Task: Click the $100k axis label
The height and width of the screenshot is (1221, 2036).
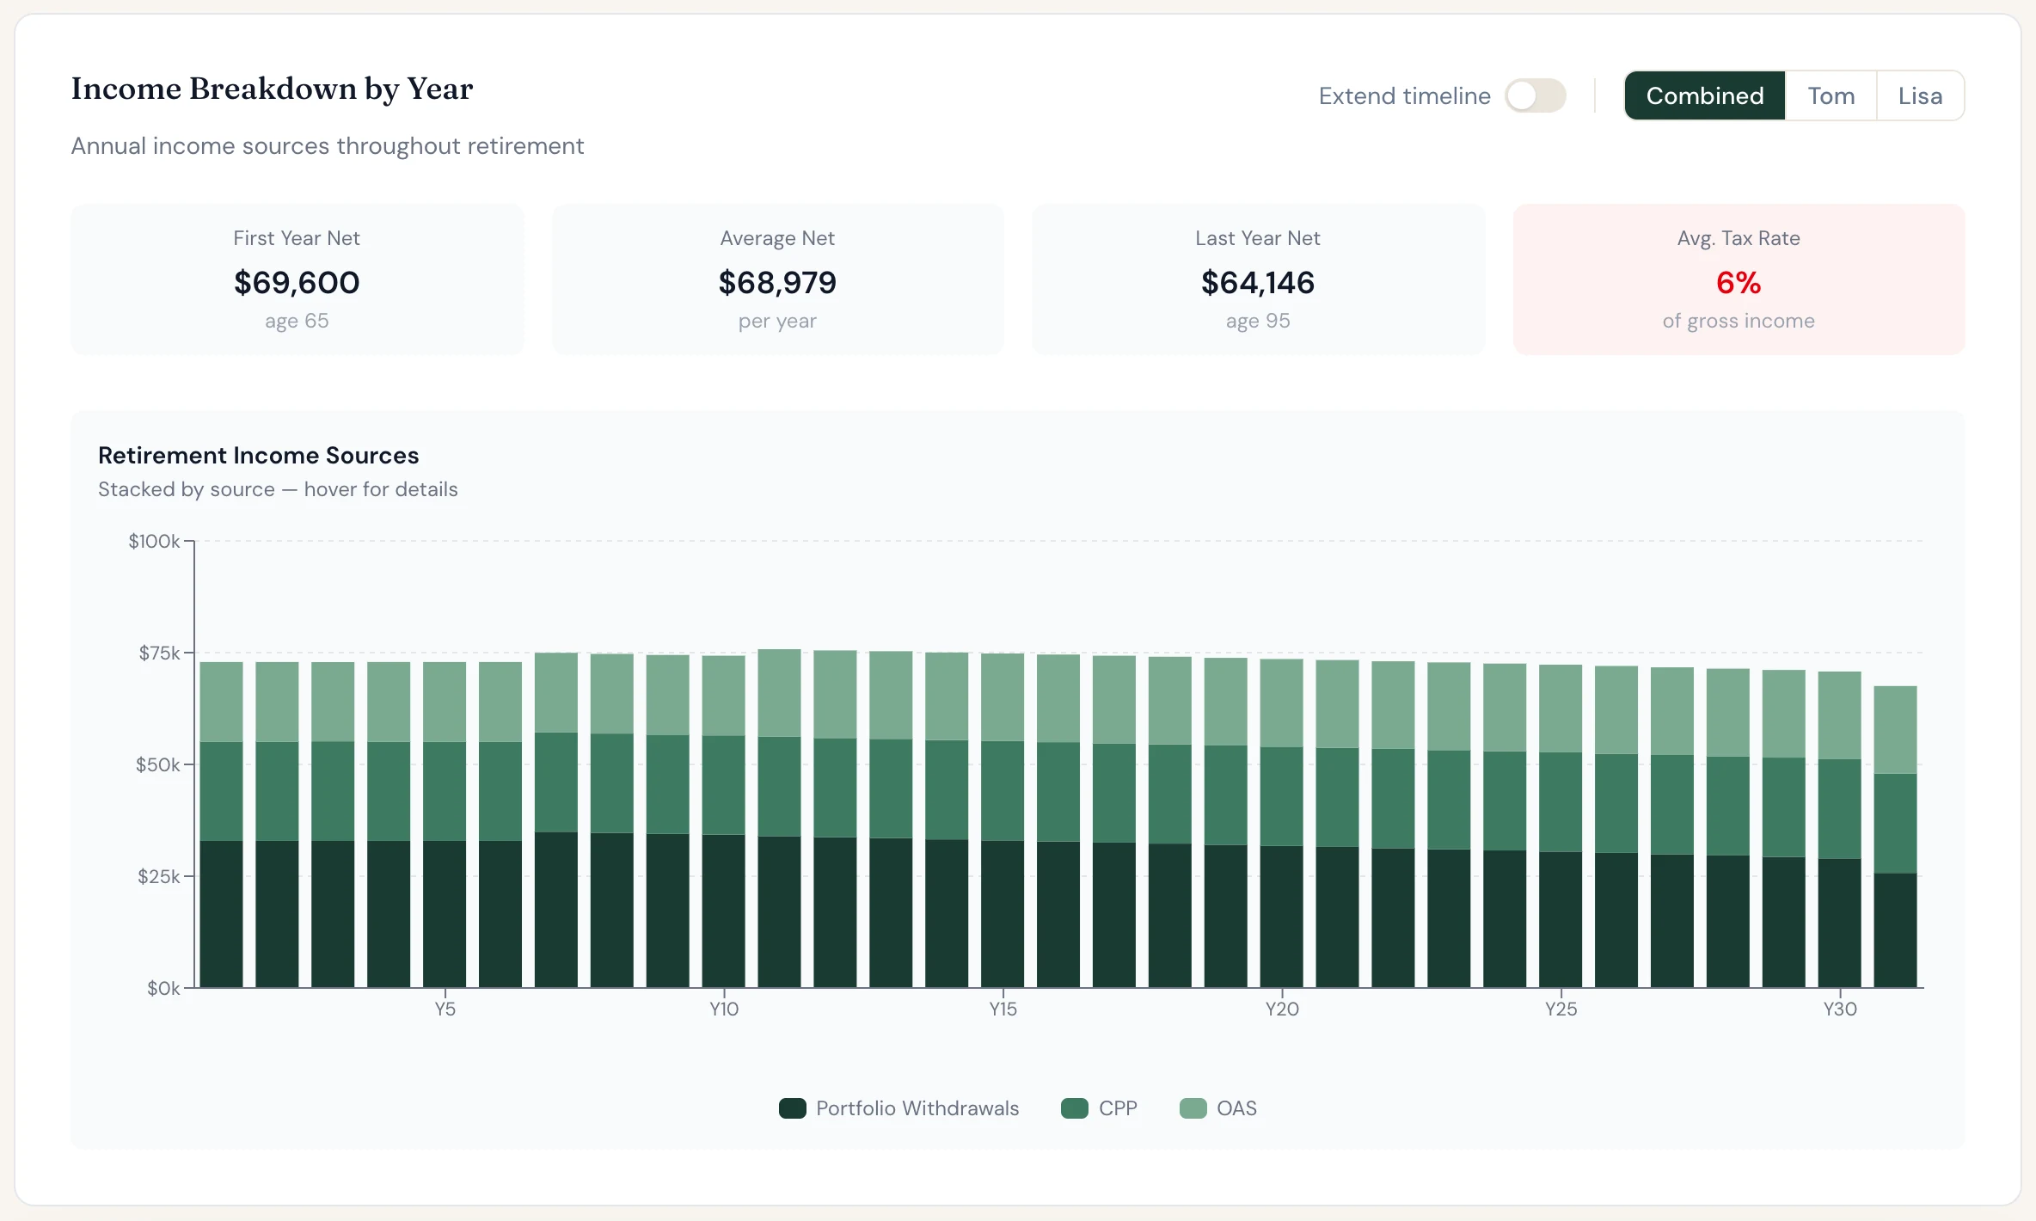Action: [154, 542]
